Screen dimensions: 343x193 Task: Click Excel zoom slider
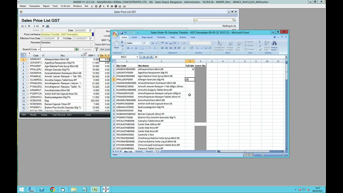[273, 155]
